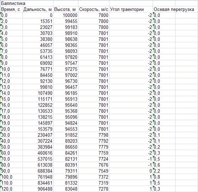
Task: Select range cell '460616'
Action: pos(38,153)
